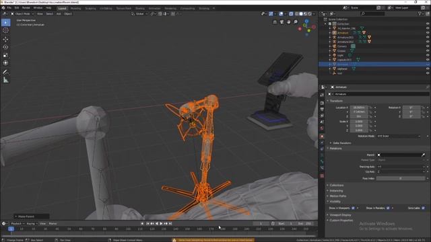Open the Render menu
The image size is (431, 242).
tap(26, 8)
